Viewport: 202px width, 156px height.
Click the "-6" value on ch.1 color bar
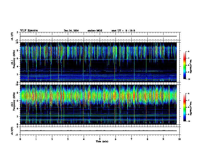tap(188, 51)
